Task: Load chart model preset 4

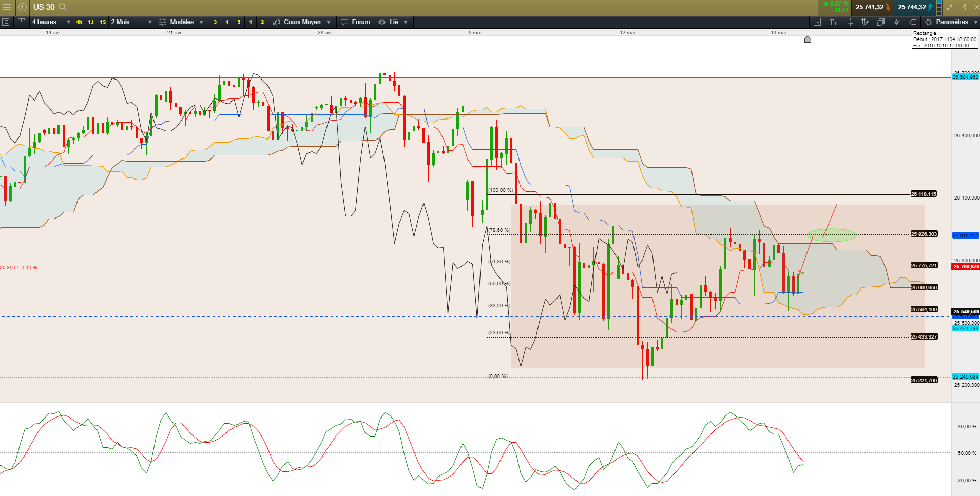Action: pos(227,22)
